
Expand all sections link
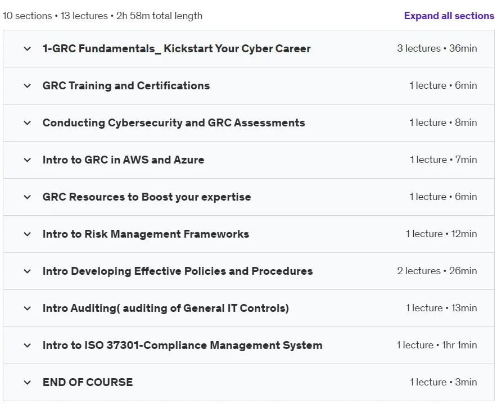point(449,16)
